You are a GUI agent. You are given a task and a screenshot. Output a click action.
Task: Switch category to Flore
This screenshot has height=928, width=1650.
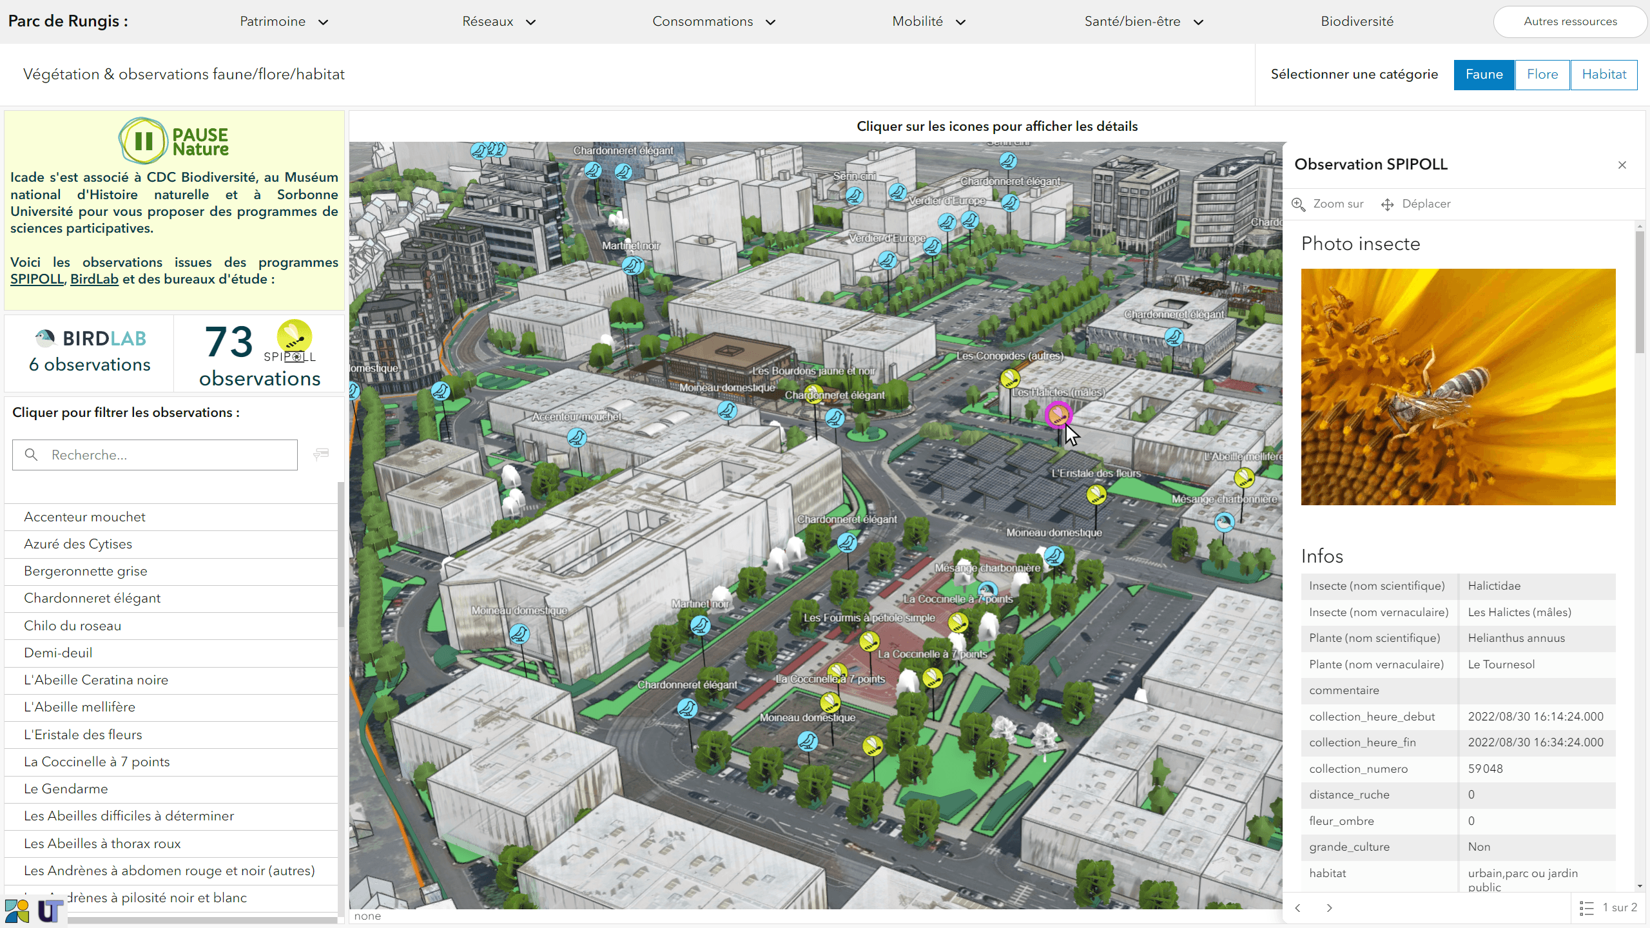[1542, 74]
